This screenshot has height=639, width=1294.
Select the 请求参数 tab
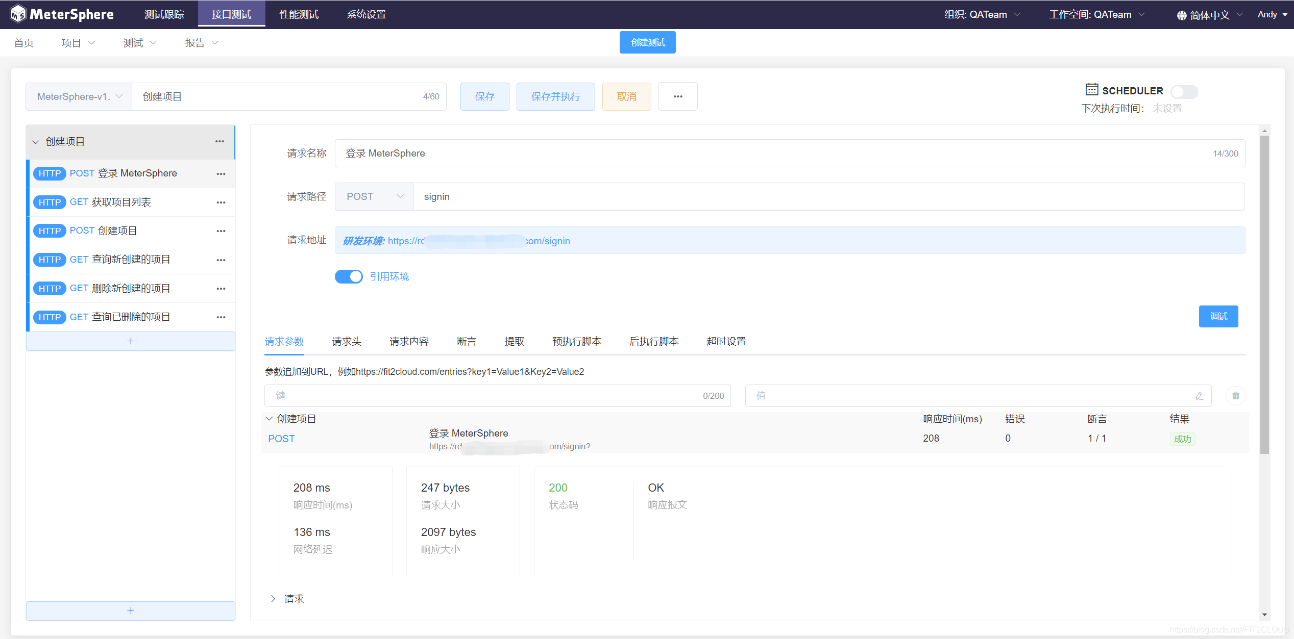[x=284, y=341]
